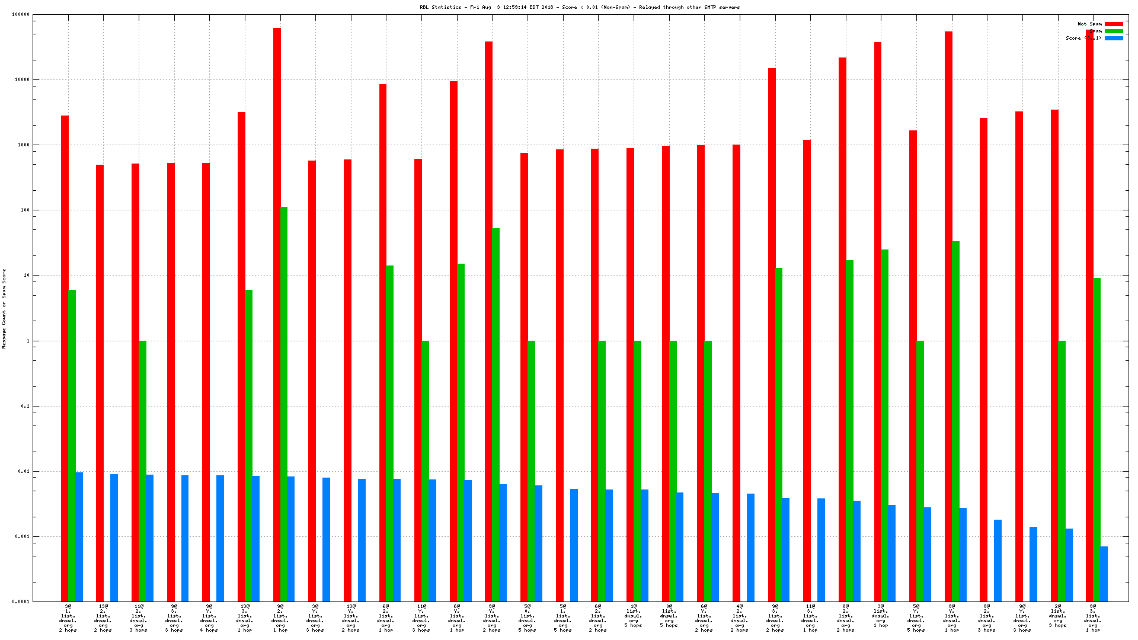Click the tallest green Spam bar
Screen dimensions: 1138x640
click(284, 403)
